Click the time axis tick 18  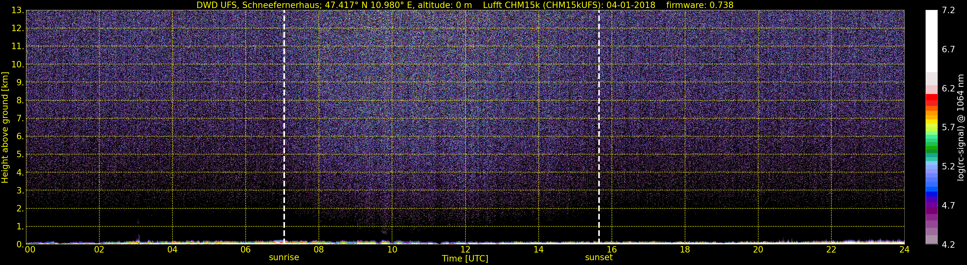(685, 250)
